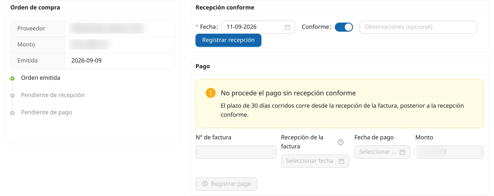Click the alert heading No procede el pago
The image size is (494, 196).
288,93
